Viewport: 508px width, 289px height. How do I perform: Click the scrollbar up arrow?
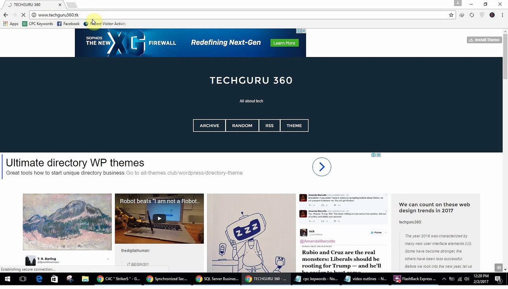click(x=505, y=31)
